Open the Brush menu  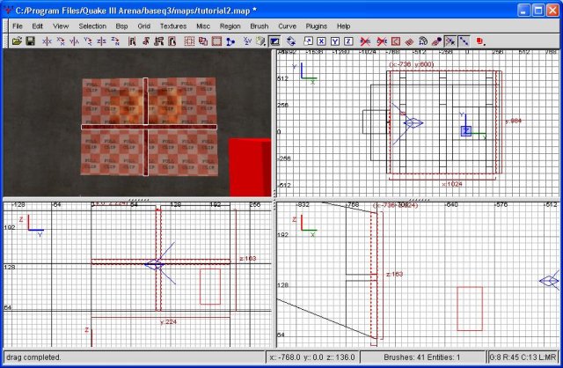pyautogui.click(x=260, y=26)
